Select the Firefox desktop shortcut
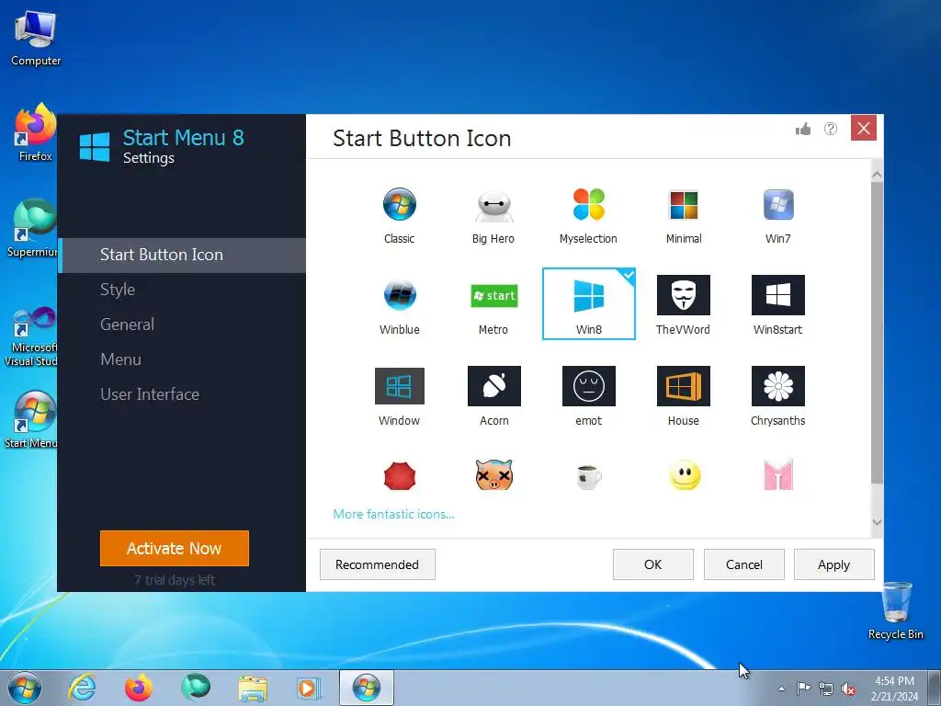Screen dimensions: 941x706 coord(35,133)
